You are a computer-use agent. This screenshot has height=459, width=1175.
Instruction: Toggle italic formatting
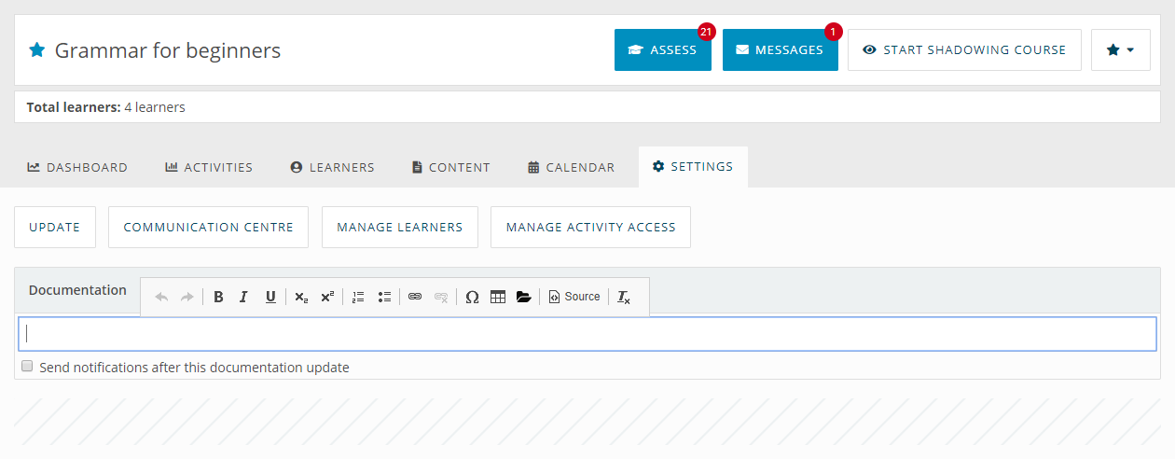tap(243, 297)
